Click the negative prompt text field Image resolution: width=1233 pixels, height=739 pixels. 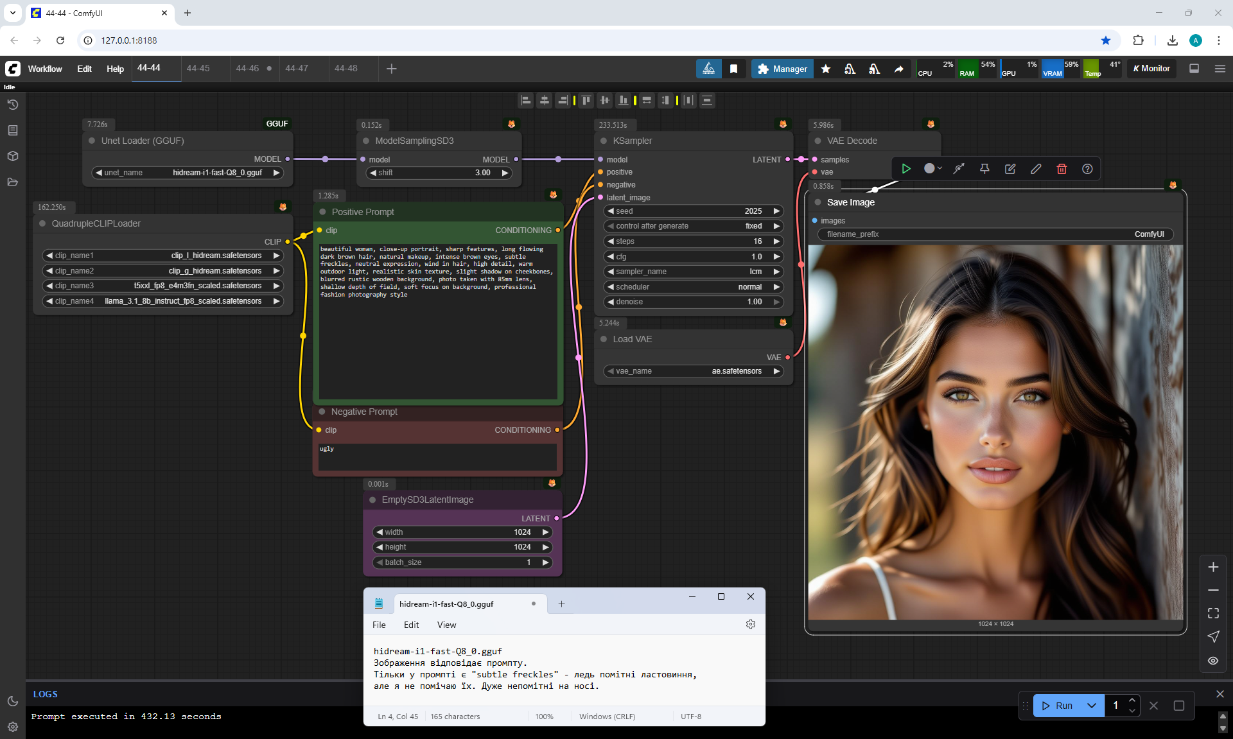click(437, 456)
